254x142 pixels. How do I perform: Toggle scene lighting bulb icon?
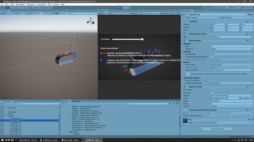click(x=23, y=13)
